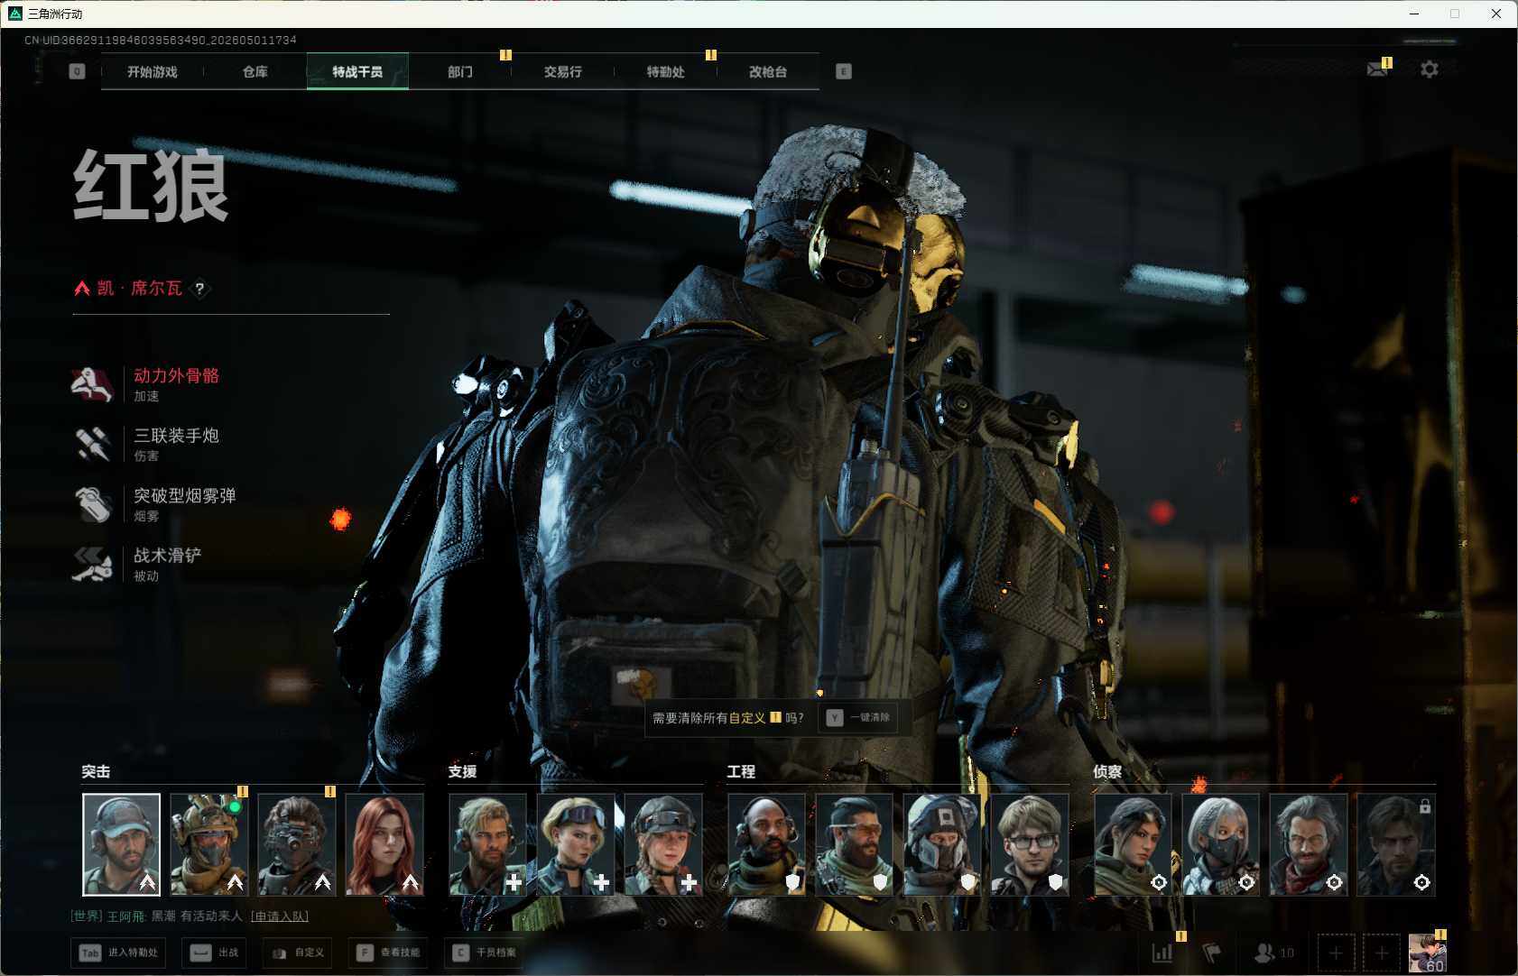Switch to the 仓库 tab

coord(255,71)
